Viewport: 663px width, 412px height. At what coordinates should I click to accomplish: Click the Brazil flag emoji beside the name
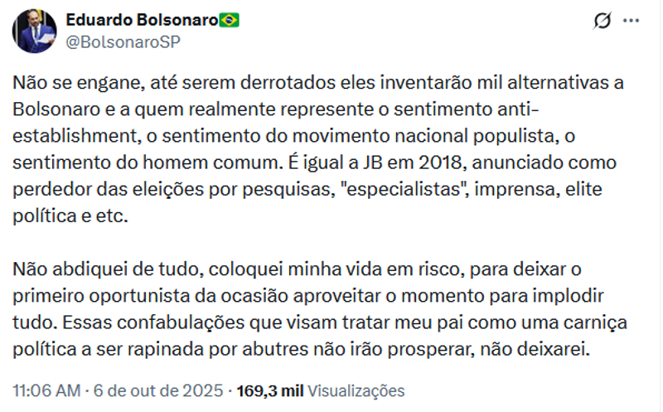(x=230, y=21)
